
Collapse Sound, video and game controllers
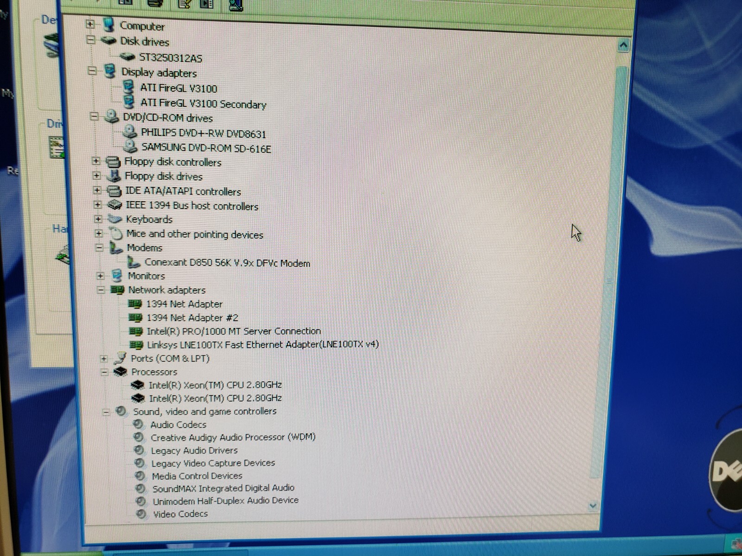pos(106,411)
